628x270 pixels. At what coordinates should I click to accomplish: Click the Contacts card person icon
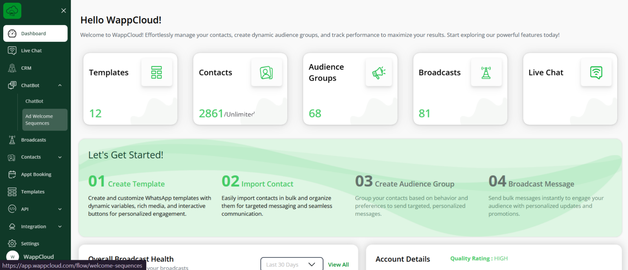click(266, 72)
